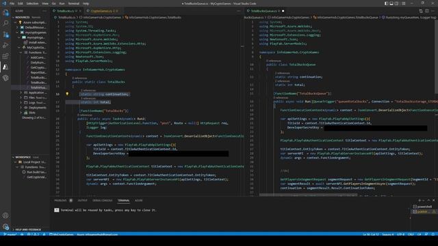The image size is (438, 246).
Task: Maximize the panel with the chevron-up icon
Action: (x=428, y=200)
